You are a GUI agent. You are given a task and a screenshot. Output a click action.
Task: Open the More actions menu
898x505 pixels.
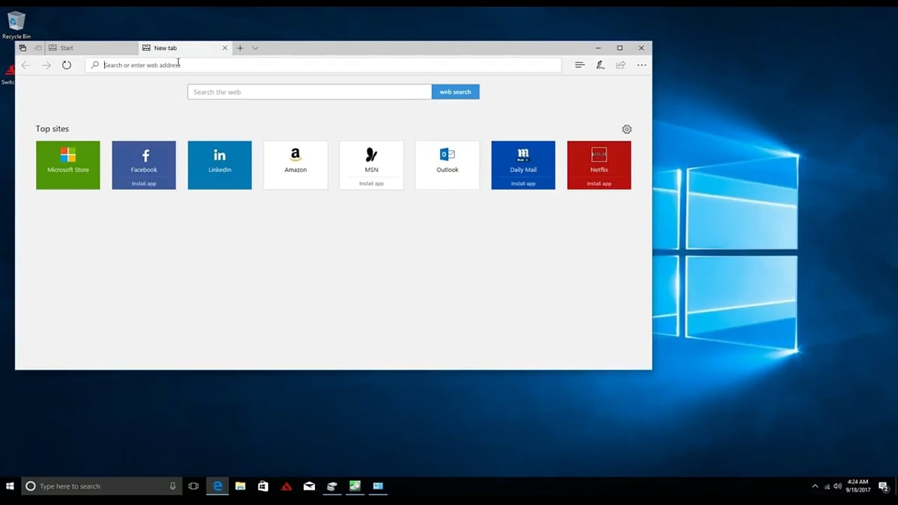641,65
